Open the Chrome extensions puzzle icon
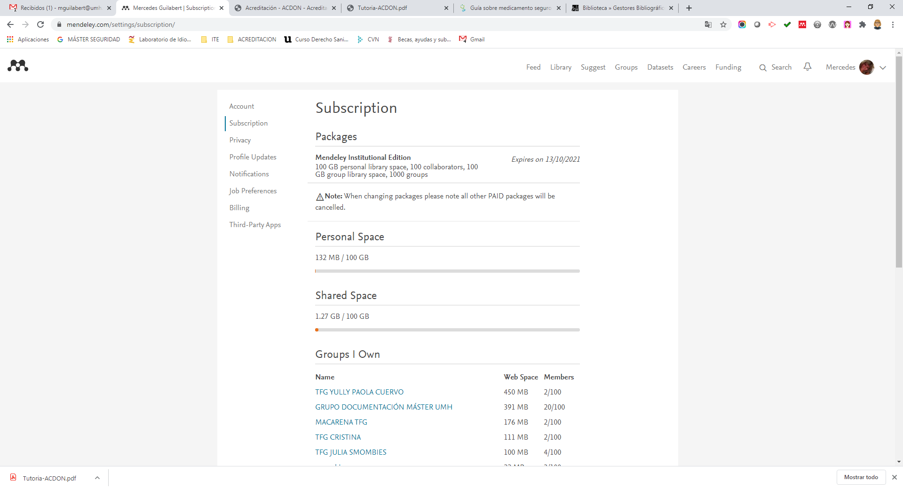The image size is (903, 489). 863,24
